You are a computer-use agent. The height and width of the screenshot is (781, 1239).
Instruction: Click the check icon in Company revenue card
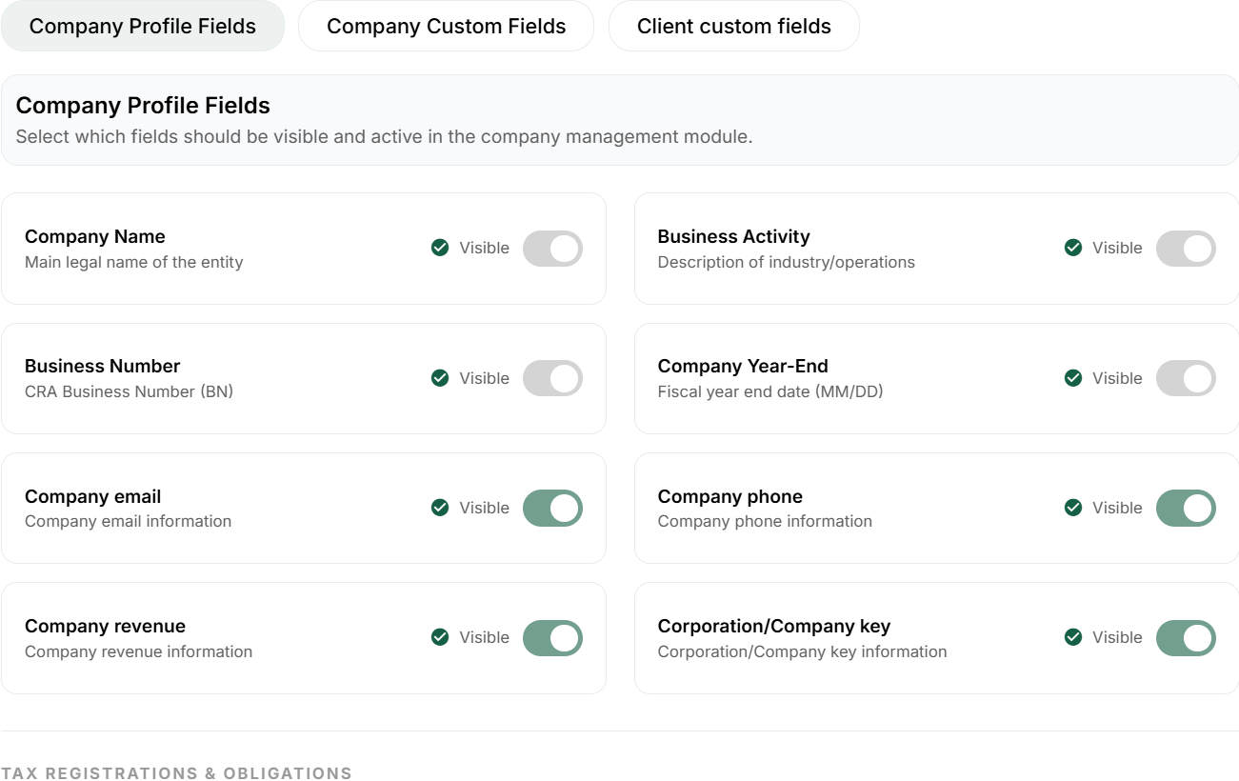[x=440, y=637]
